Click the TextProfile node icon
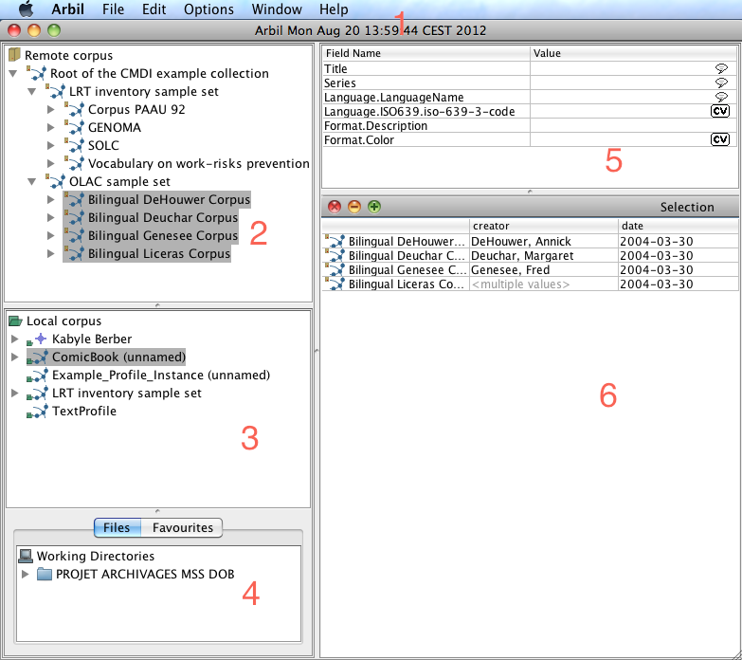 [x=37, y=411]
